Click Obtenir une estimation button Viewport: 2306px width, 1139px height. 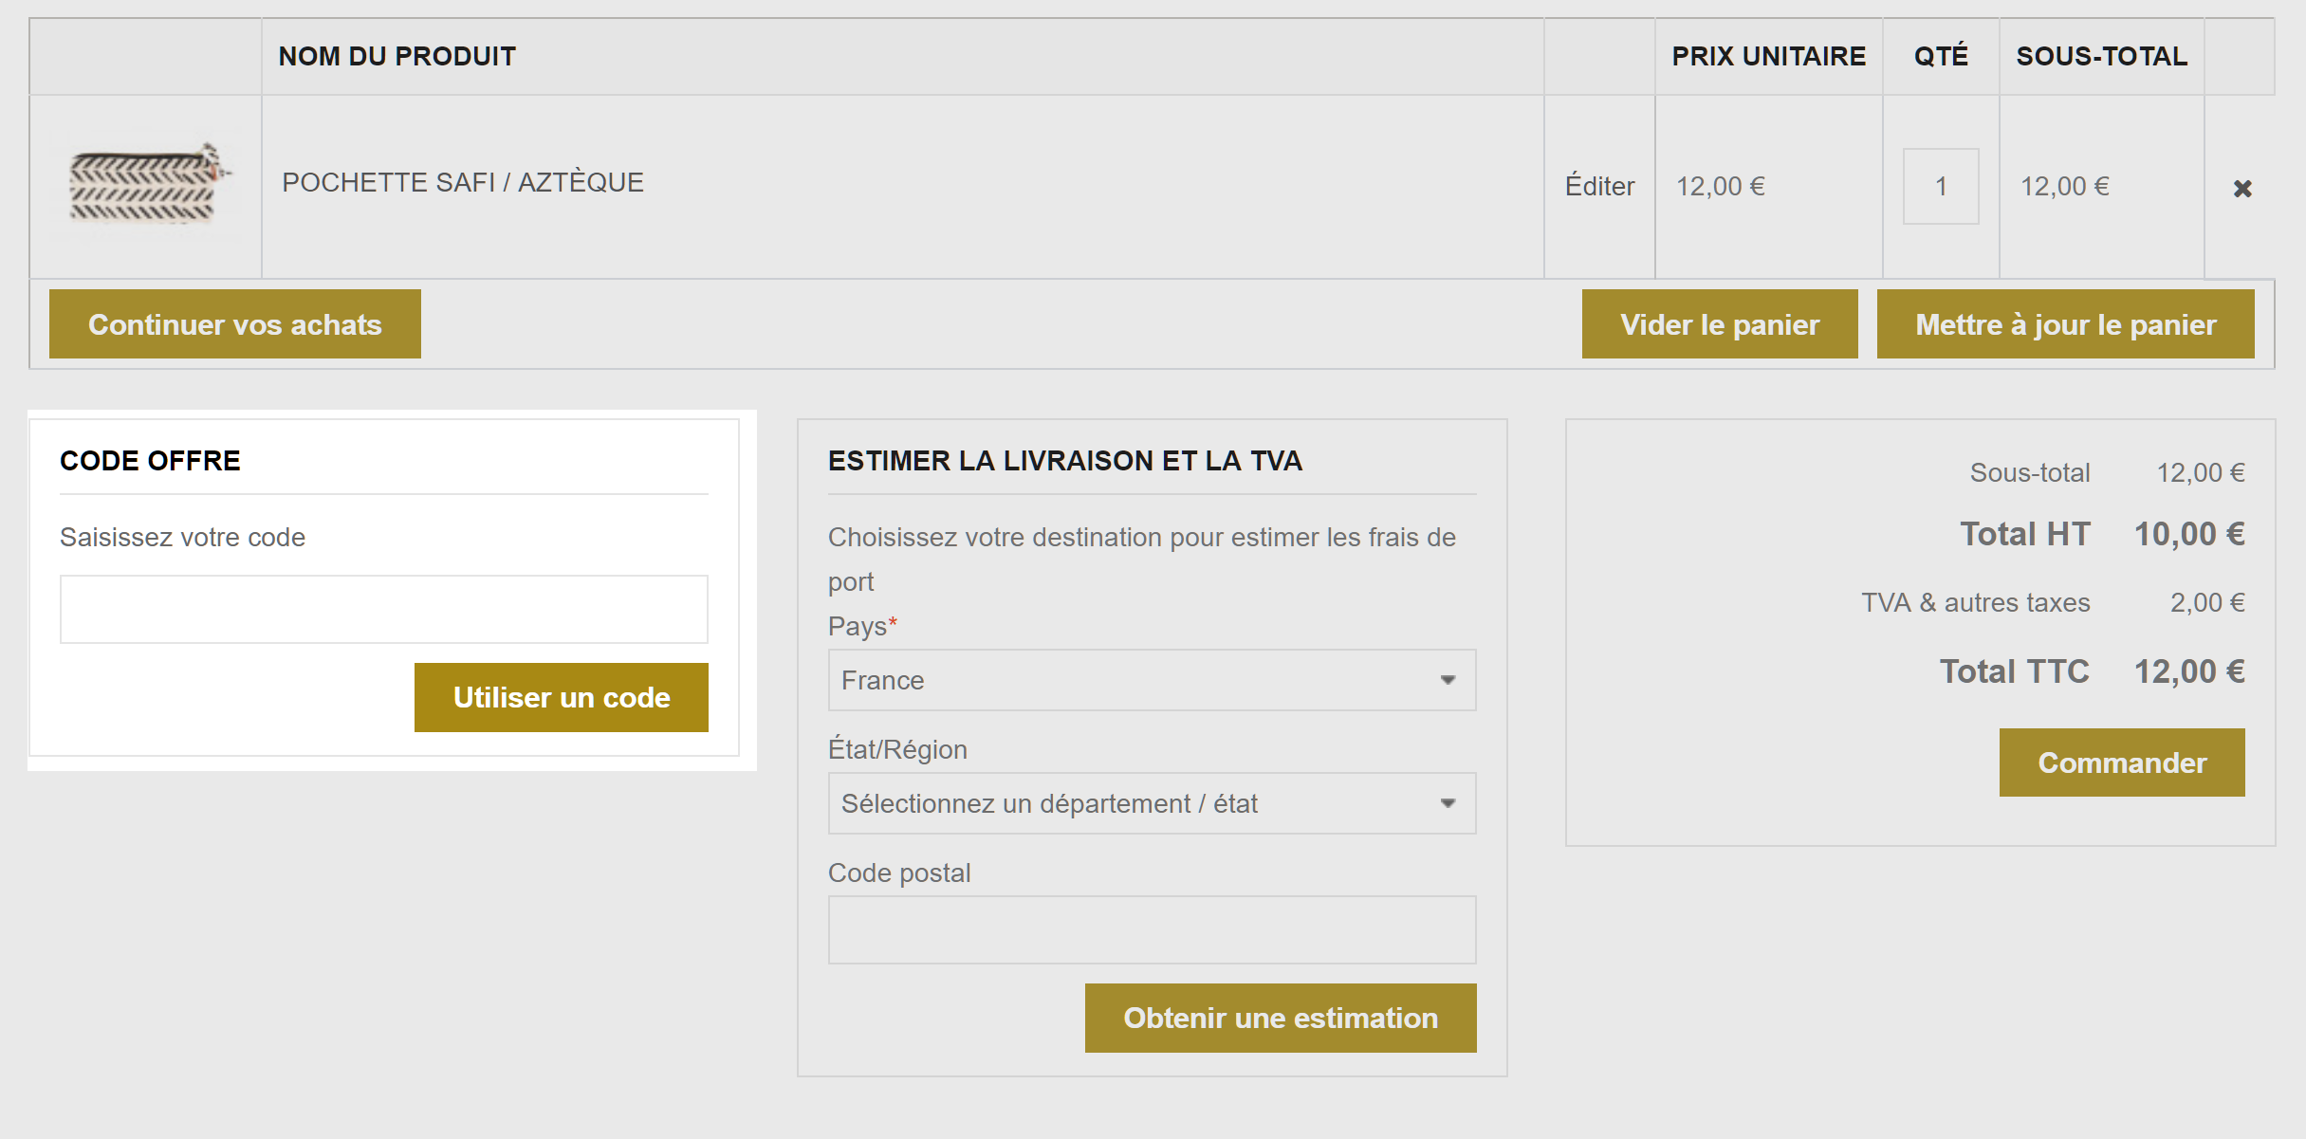pos(1281,1018)
